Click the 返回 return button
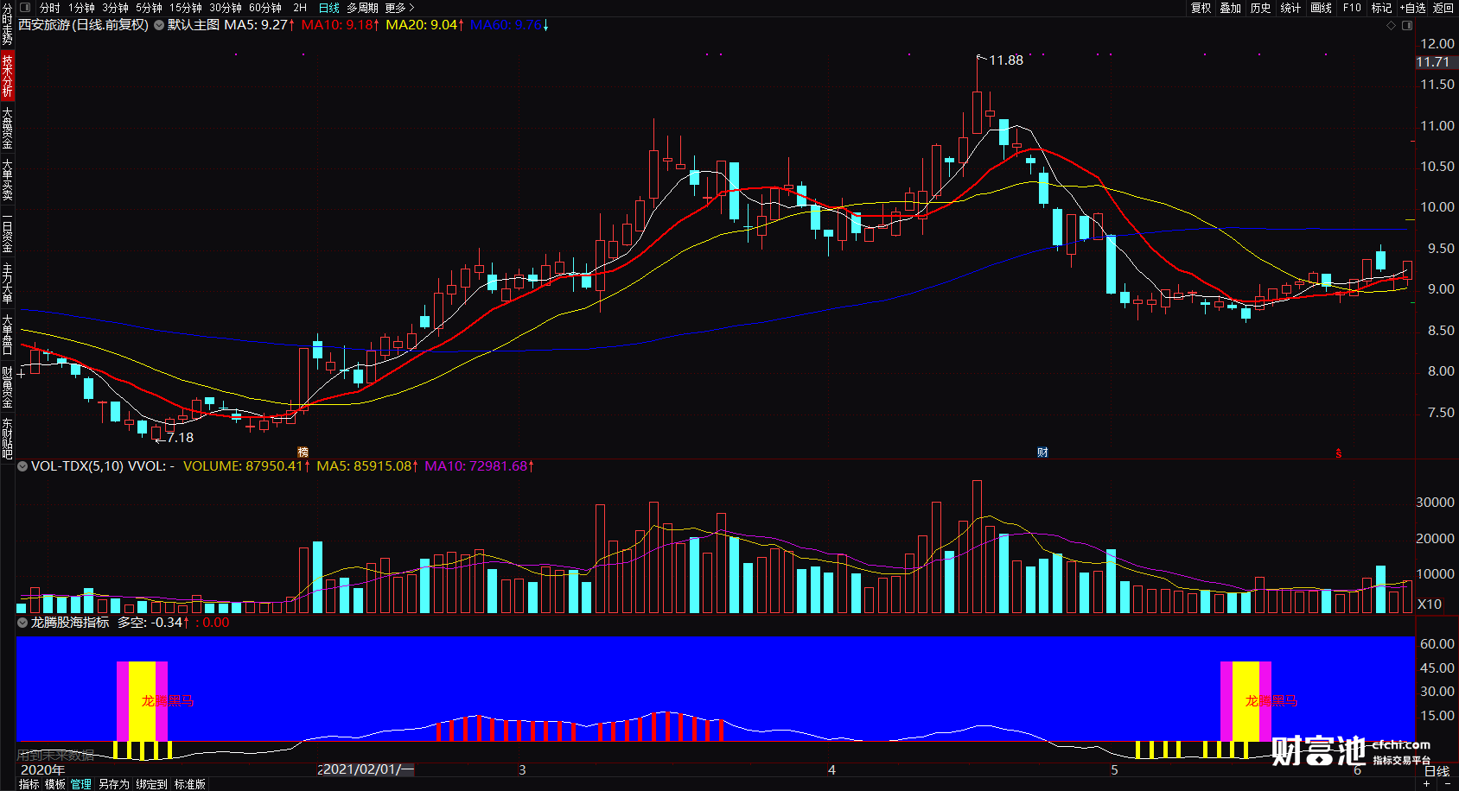Image resolution: width=1459 pixels, height=791 pixels. [x=1443, y=7]
